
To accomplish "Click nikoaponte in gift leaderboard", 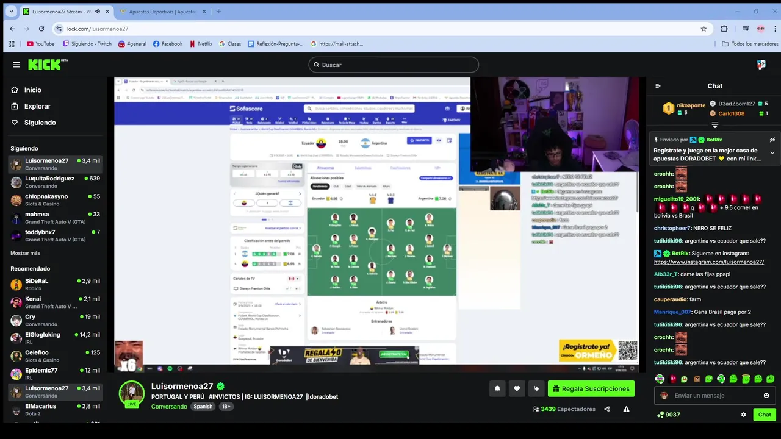I will 691,105.
